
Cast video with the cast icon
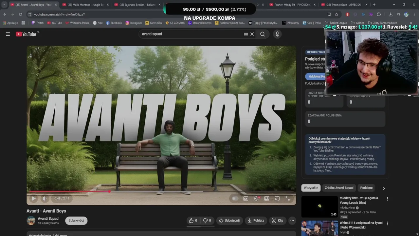coord(277,198)
